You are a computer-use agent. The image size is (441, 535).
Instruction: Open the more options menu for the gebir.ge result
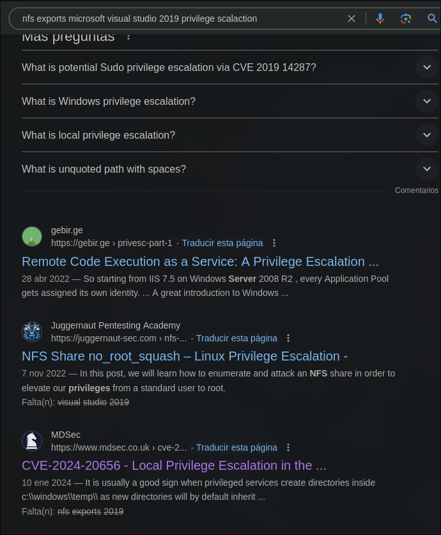(x=274, y=243)
